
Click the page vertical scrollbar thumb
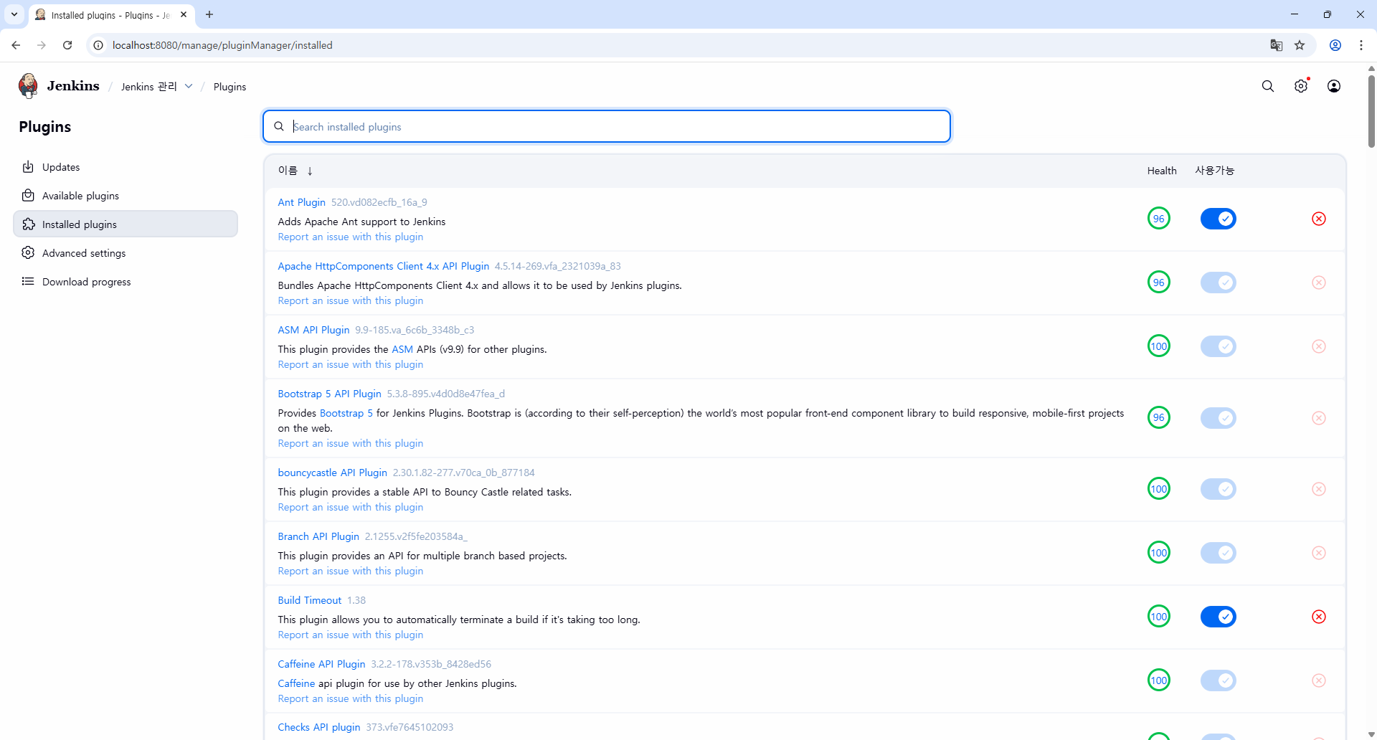[x=1371, y=111]
